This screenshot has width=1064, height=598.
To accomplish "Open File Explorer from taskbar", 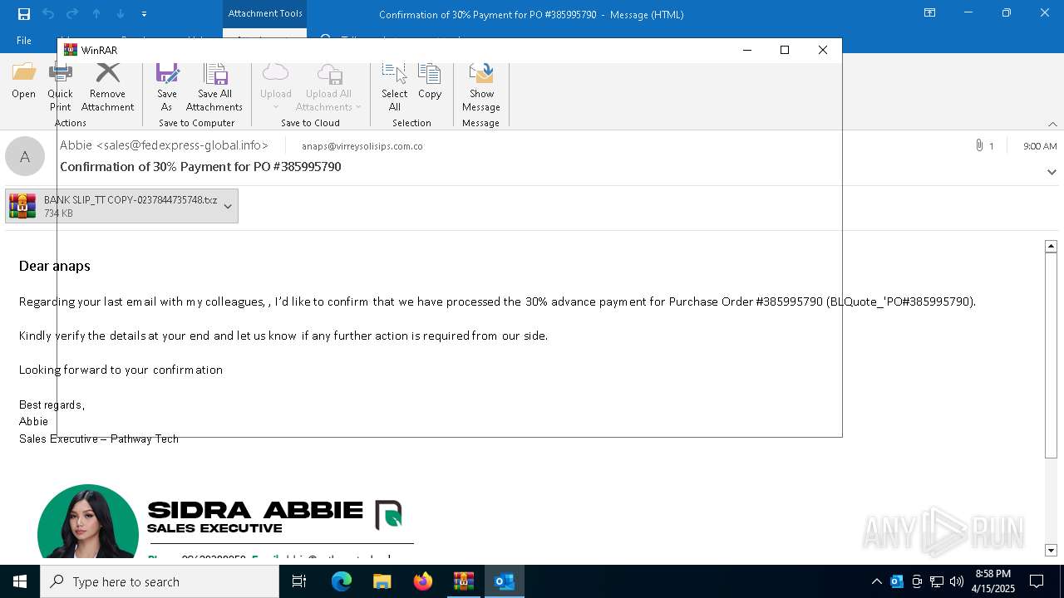I will 382,581.
